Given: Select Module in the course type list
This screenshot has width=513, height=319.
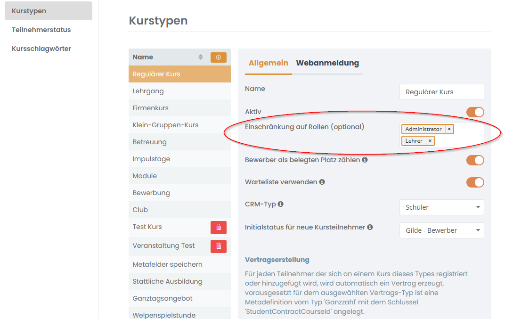Looking at the screenshot, I should [x=179, y=176].
